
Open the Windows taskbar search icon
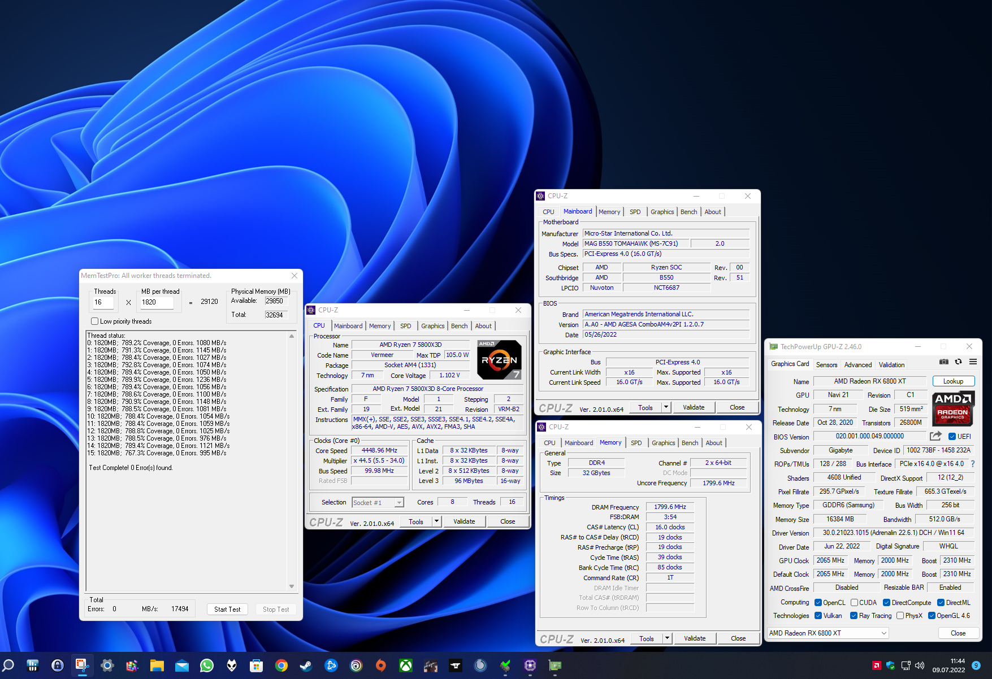tap(8, 665)
